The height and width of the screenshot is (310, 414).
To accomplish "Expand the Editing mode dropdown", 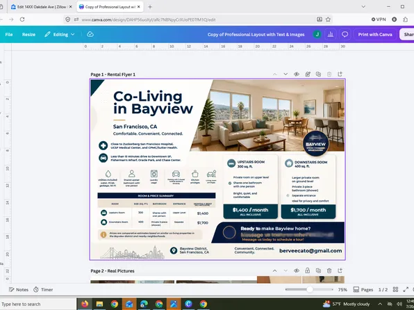I will (60, 34).
